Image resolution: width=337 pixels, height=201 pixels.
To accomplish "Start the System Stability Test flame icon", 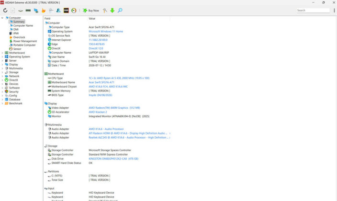I will click(x=44, y=11).
